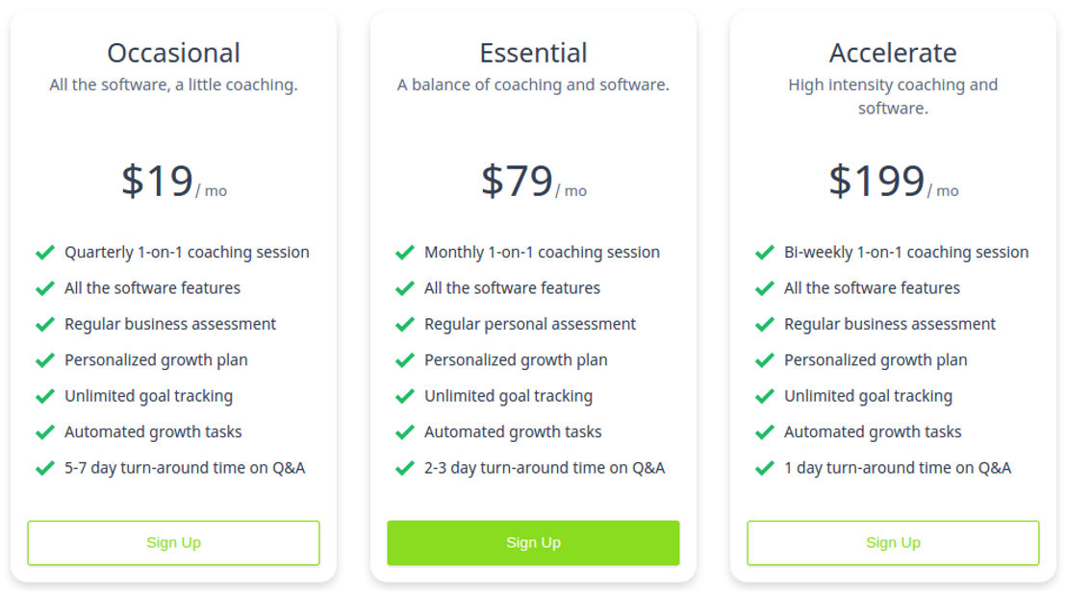Click Accelerate's Automated growth tasks checkmark
The height and width of the screenshot is (591, 1066).
coord(764,432)
